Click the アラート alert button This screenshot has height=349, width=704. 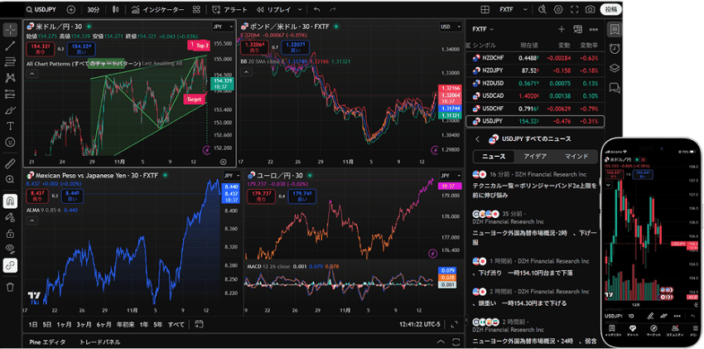pos(229,9)
